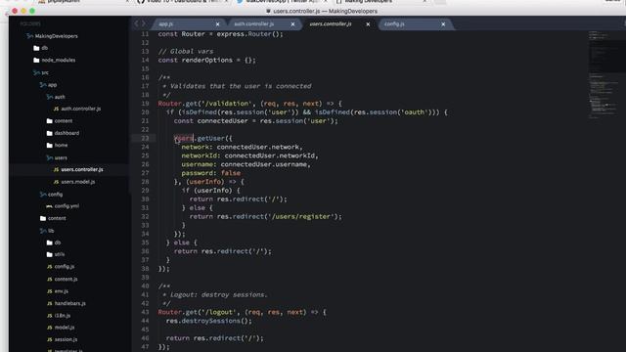Expand the home folder

point(57,146)
